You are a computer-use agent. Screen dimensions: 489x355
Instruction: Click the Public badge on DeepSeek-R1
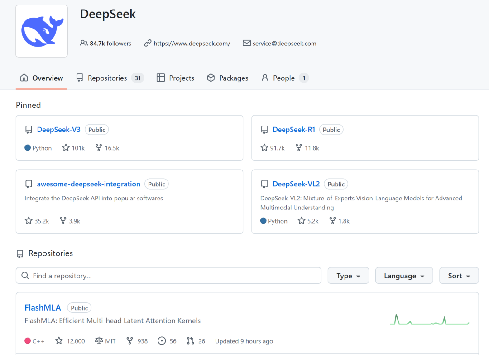click(331, 130)
